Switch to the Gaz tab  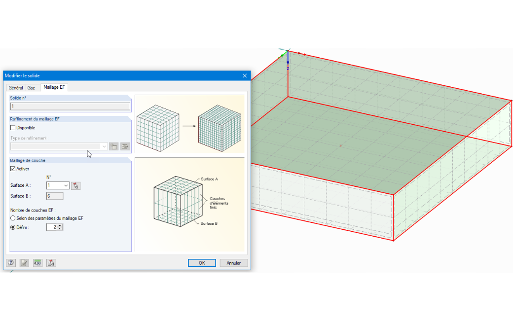31,88
